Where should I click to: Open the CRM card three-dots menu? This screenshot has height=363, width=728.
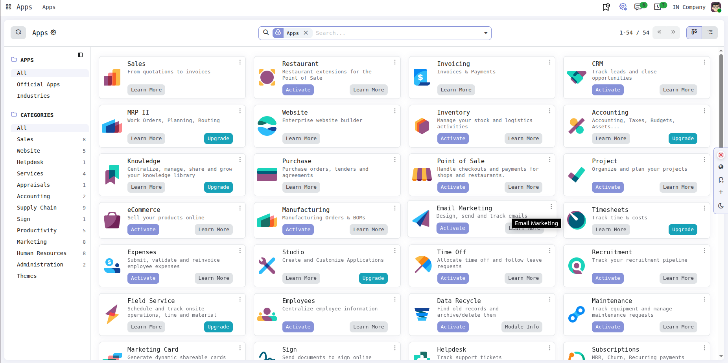pyautogui.click(x=704, y=62)
